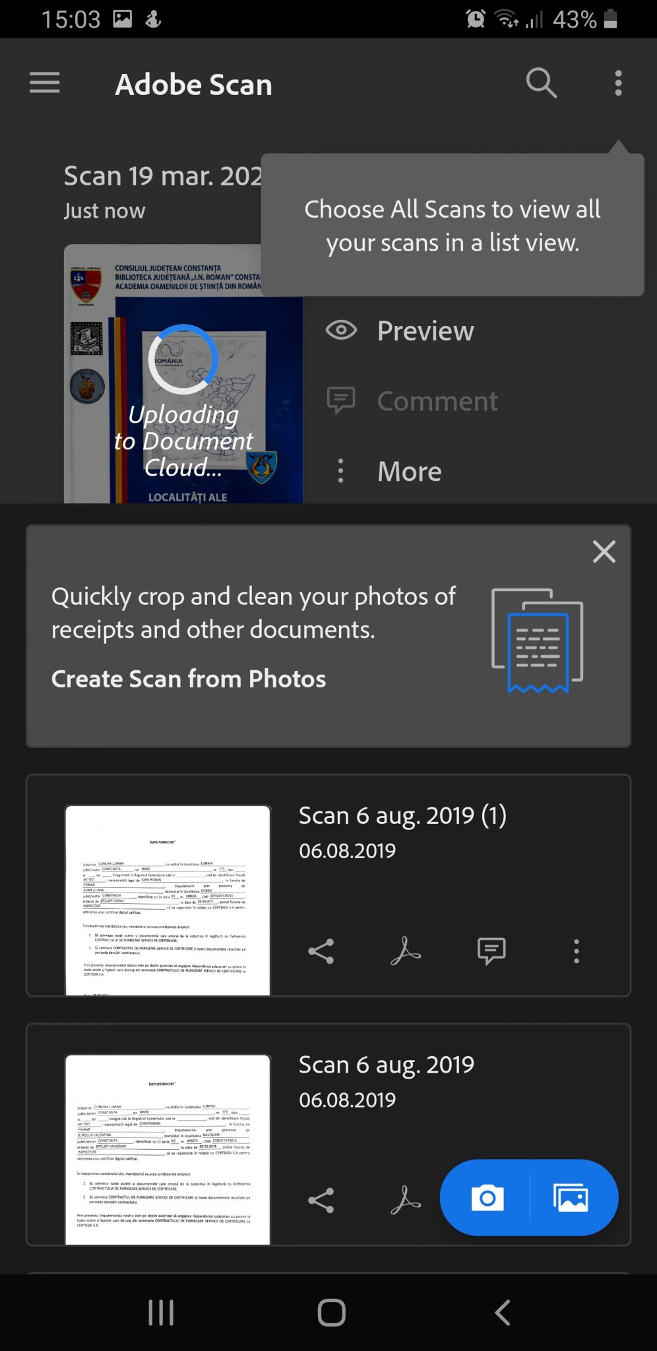
Task: Open the top-right overflow menu
Action: (x=618, y=83)
